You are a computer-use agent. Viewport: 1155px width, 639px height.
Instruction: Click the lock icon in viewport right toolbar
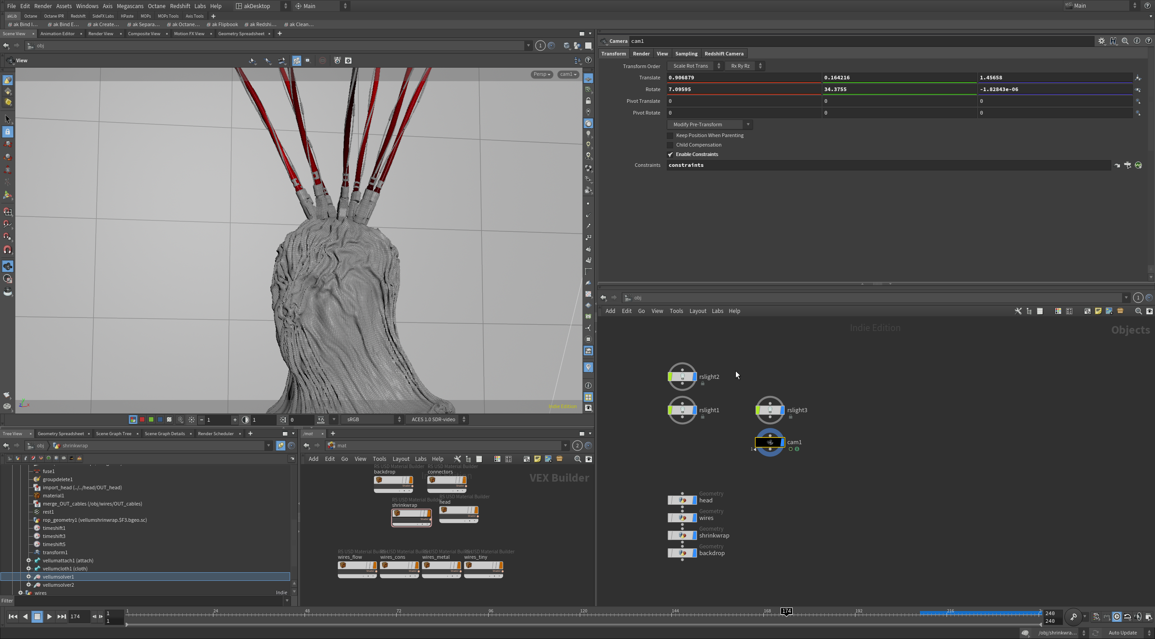click(588, 101)
